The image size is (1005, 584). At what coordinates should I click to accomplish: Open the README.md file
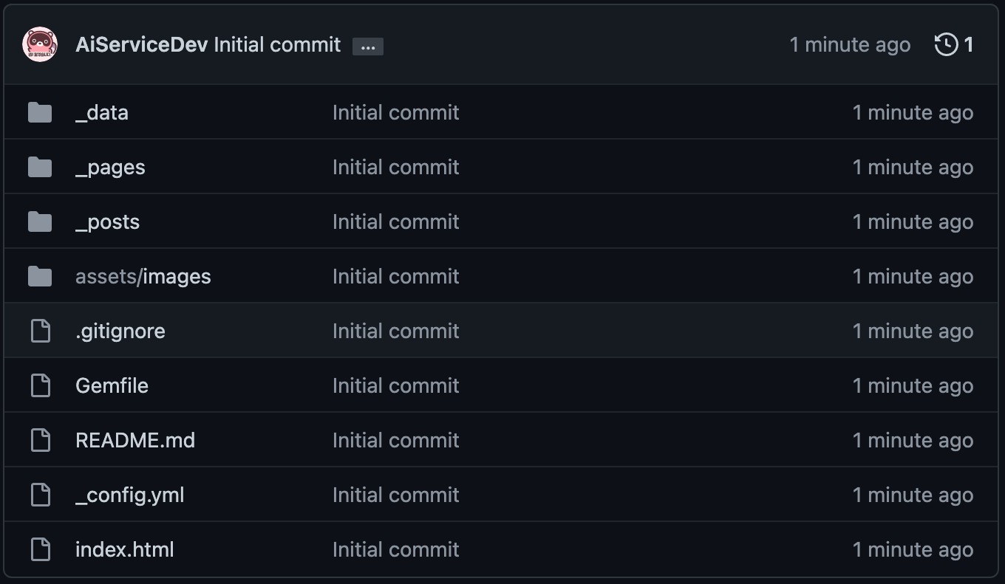click(x=135, y=441)
